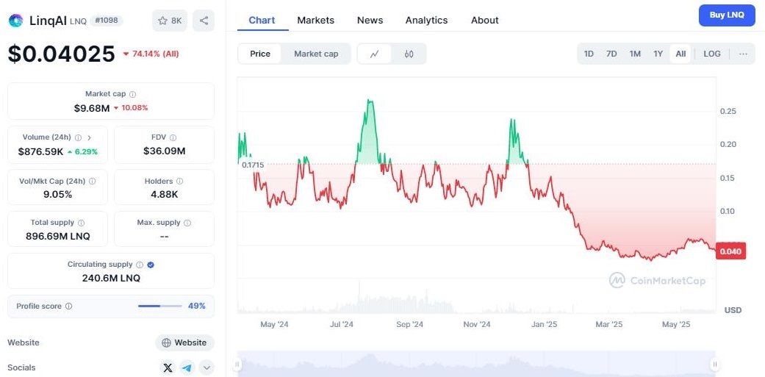Open LinqAI Telegram social link

click(x=187, y=367)
